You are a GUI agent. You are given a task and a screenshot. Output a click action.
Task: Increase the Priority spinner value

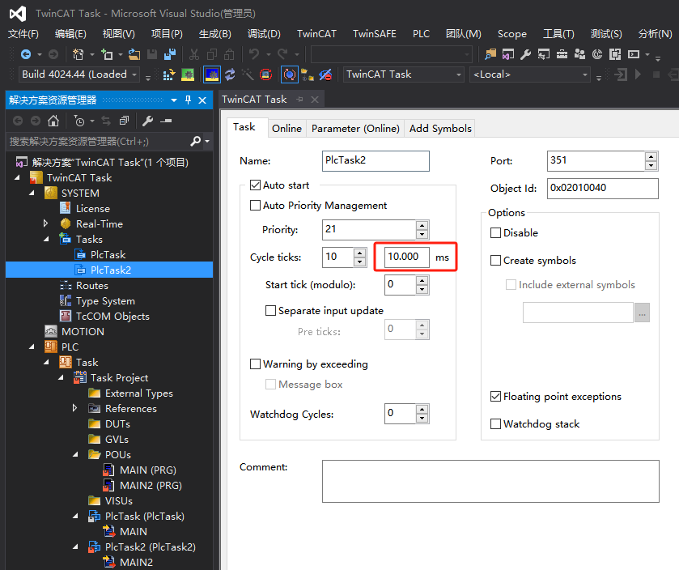click(422, 225)
